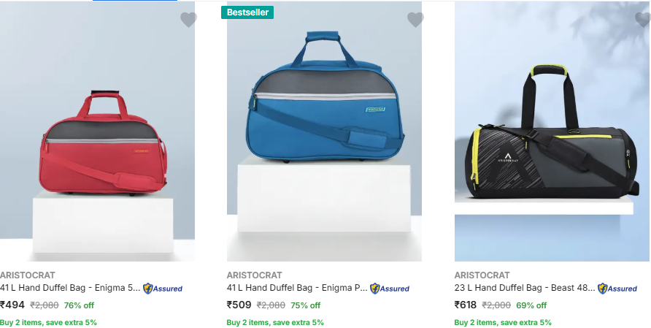This screenshot has height=328, width=651.
Task: Click the ₹494 price
Action: (x=12, y=305)
